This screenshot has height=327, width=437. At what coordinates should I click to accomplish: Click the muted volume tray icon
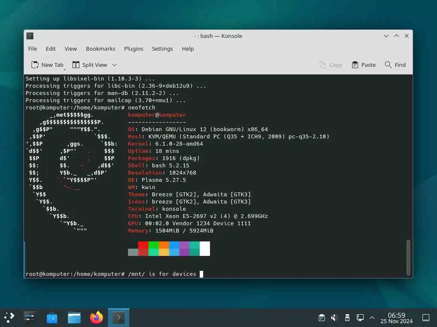334,317
